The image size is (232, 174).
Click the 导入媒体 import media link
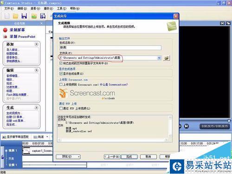[13, 50]
